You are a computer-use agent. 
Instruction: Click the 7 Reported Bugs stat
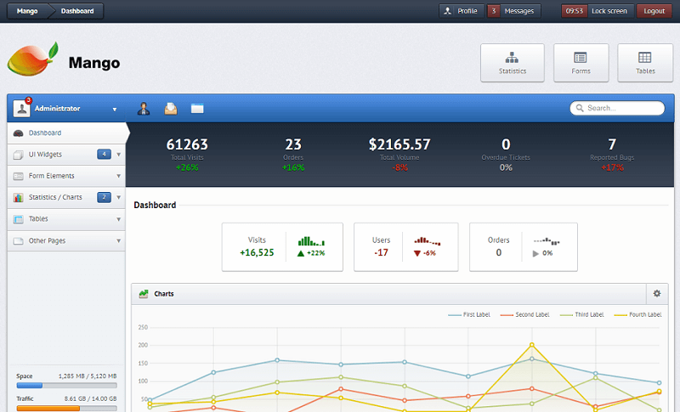612,155
